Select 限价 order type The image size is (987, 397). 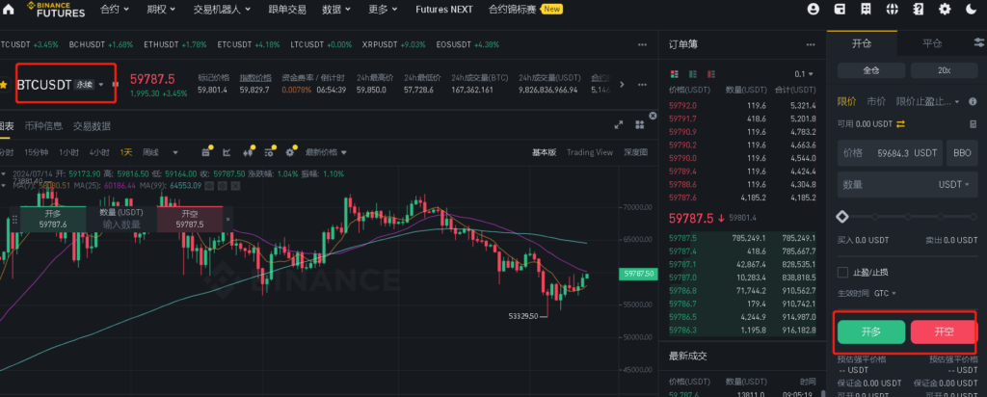[x=846, y=101]
